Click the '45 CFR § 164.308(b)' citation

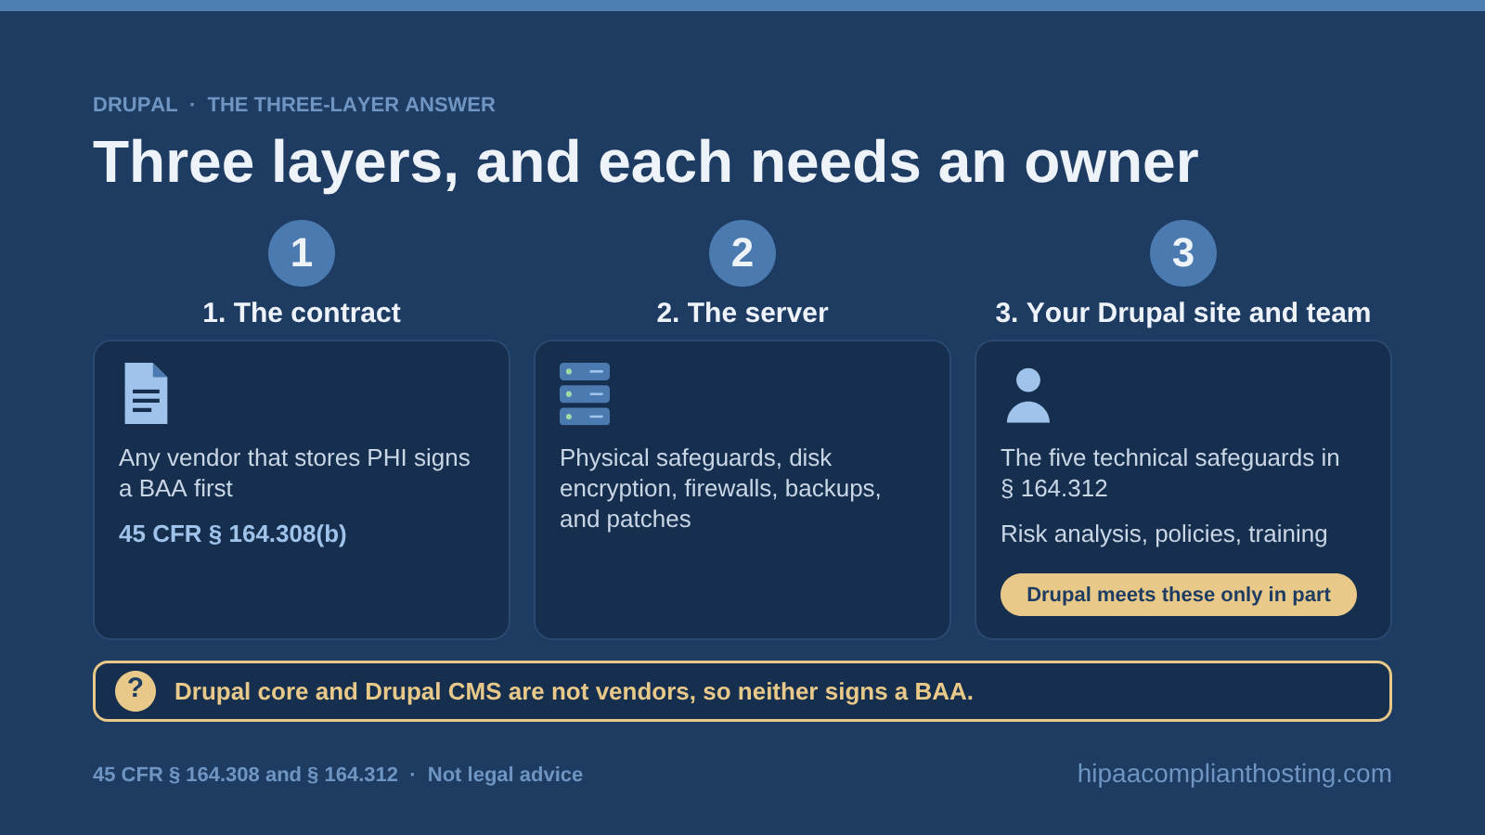(x=233, y=534)
